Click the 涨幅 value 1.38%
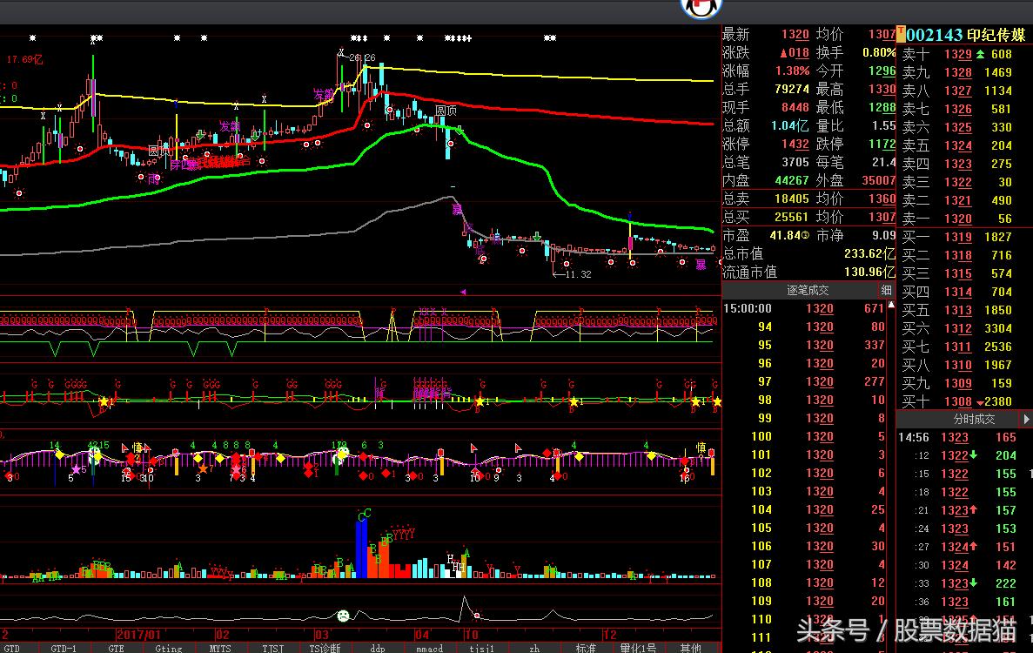Viewport: 1033px width, 653px height. [793, 71]
